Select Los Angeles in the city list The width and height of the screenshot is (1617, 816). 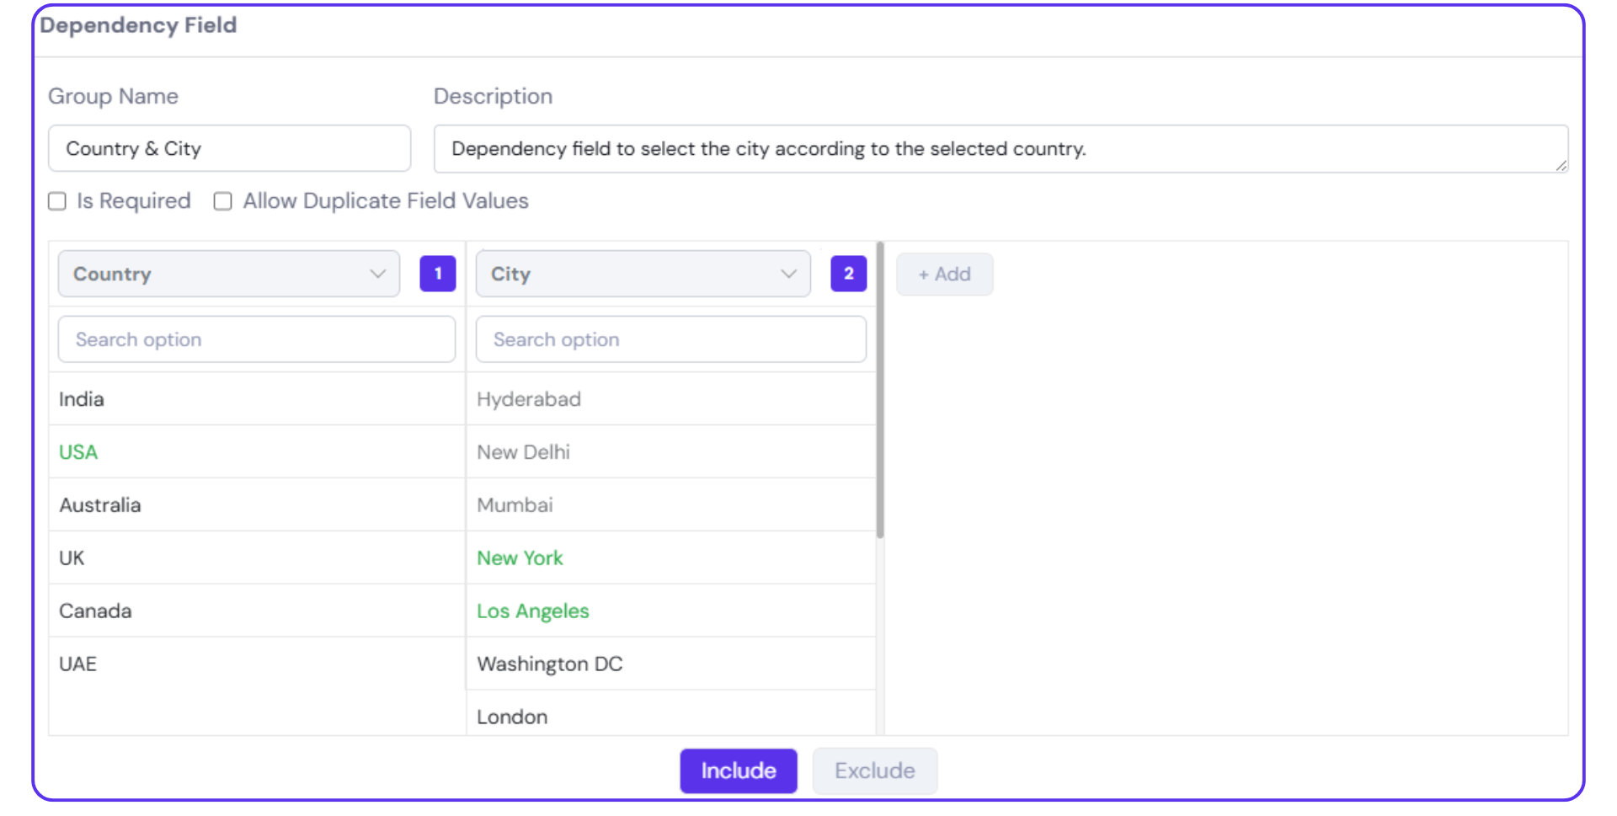pyautogui.click(x=532, y=611)
